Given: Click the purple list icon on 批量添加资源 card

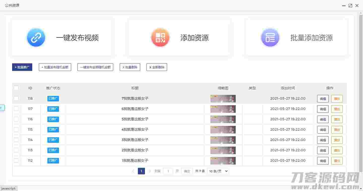Looking at the screenshot, I should (x=270, y=37).
